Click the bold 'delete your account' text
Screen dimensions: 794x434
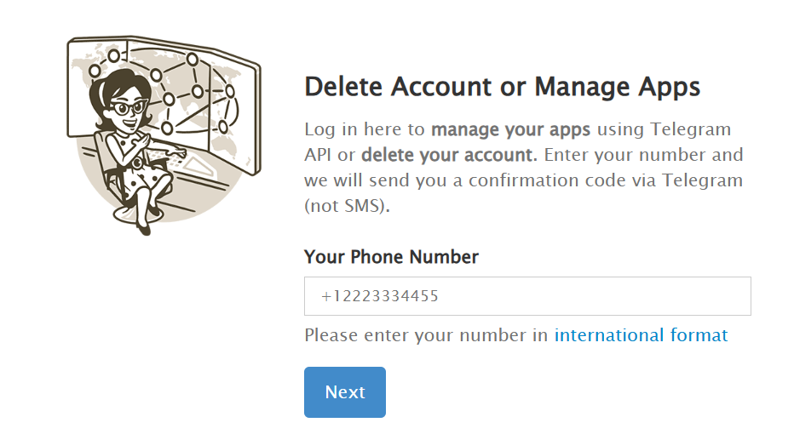(449, 156)
